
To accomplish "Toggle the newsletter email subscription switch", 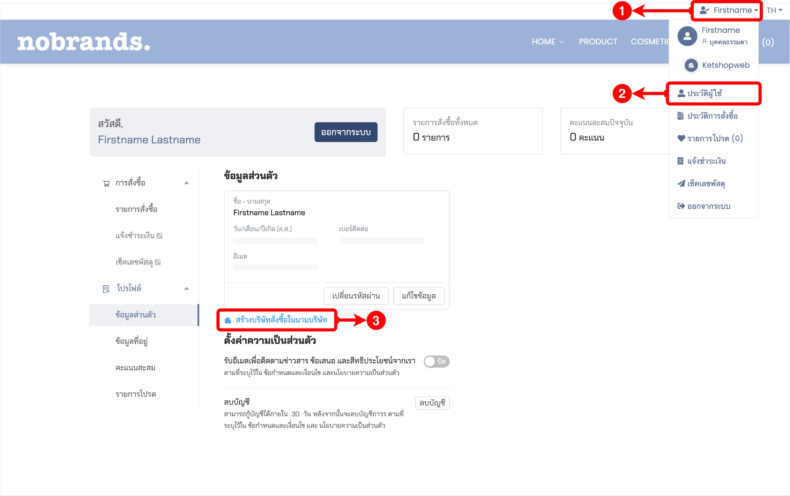I will [x=436, y=361].
